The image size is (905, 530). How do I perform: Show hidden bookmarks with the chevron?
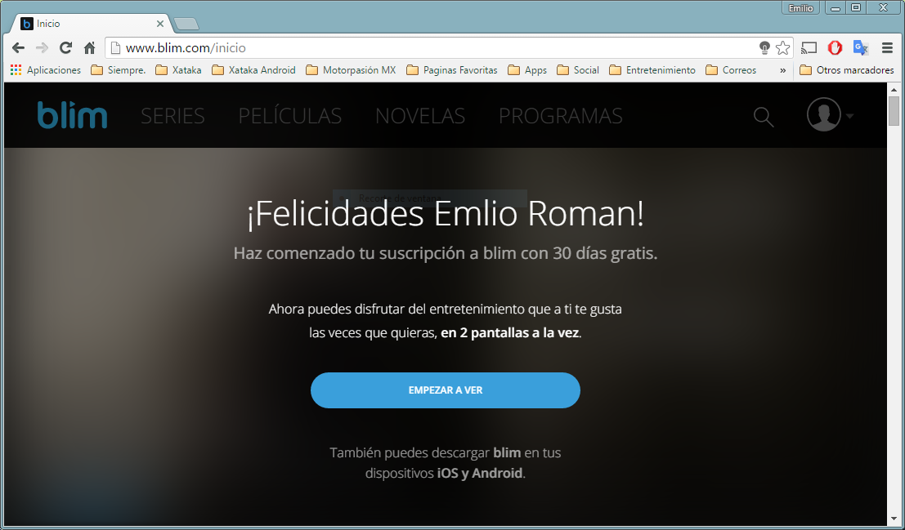[782, 70]
